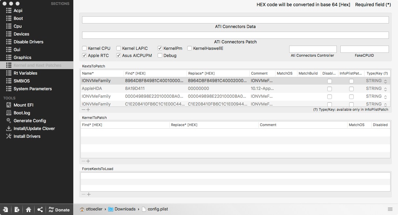Click the home icon in bottom bar
Screen dimensions: 398x215
click(x=28, y=209)
